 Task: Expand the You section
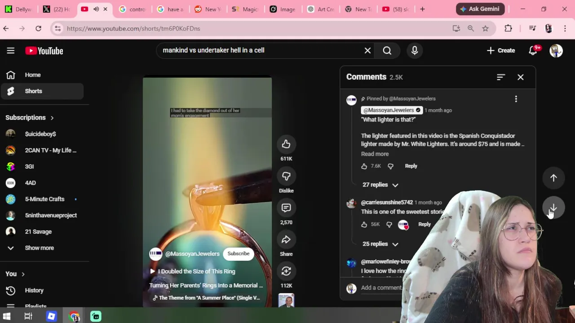pos(15,274)
